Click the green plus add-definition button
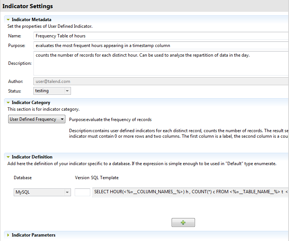The image size is (289, 241). point(183,222)
